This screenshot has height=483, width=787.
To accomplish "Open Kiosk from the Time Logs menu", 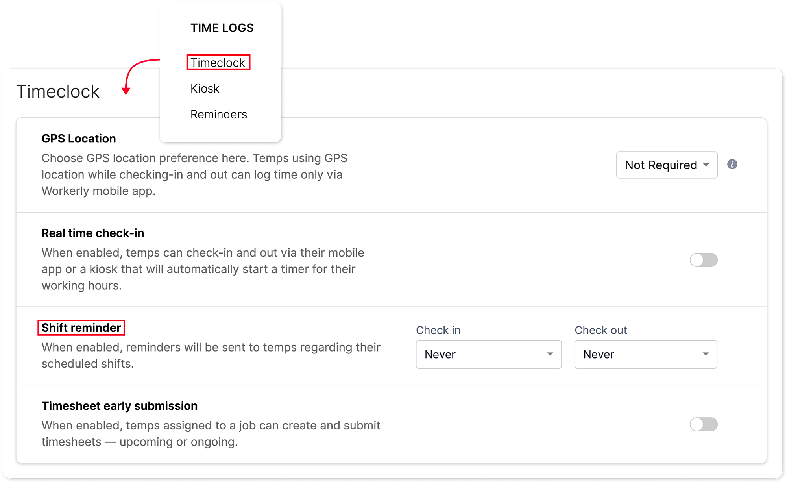I will pos(205,89).
